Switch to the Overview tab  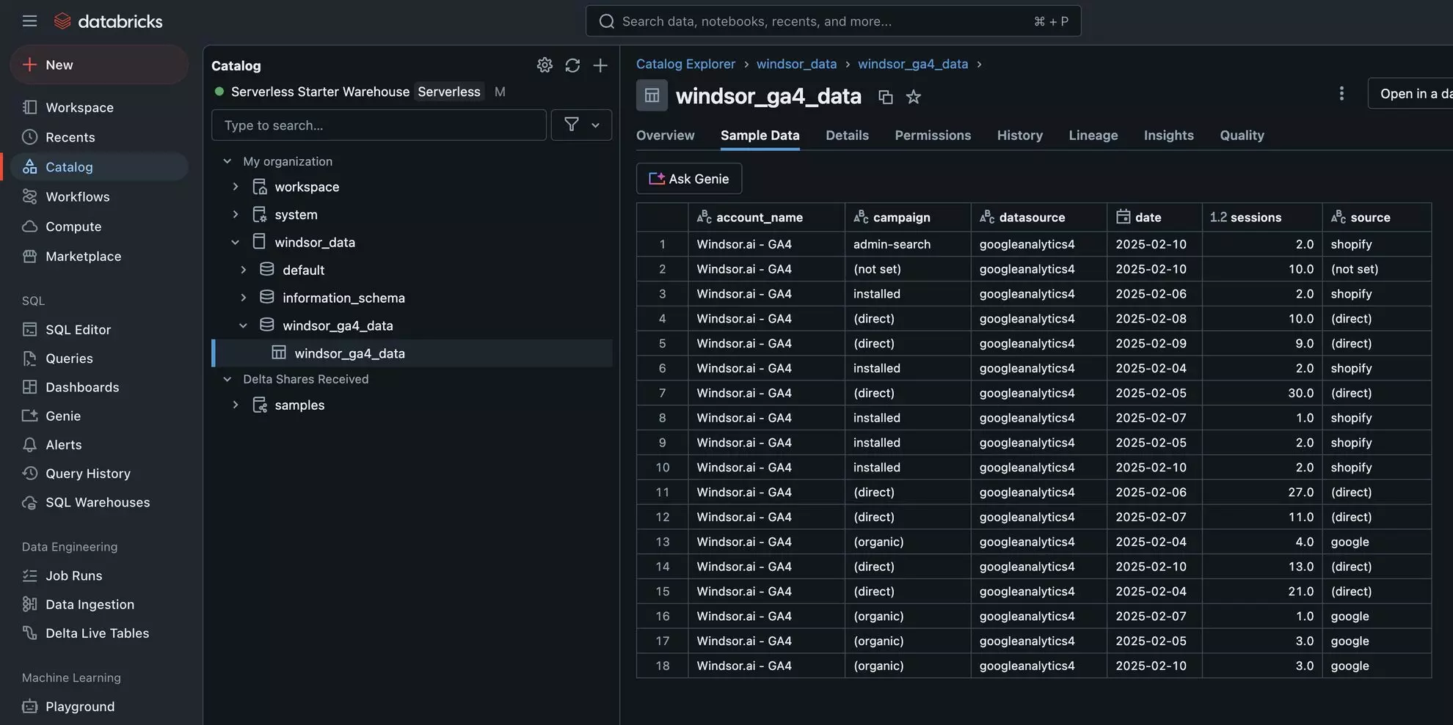(x=665, y=136)
